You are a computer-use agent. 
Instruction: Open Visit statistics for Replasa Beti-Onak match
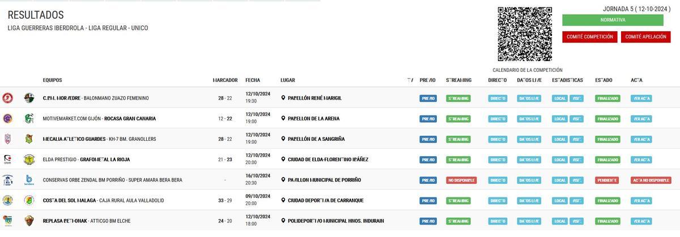click(x=576, y=221)
